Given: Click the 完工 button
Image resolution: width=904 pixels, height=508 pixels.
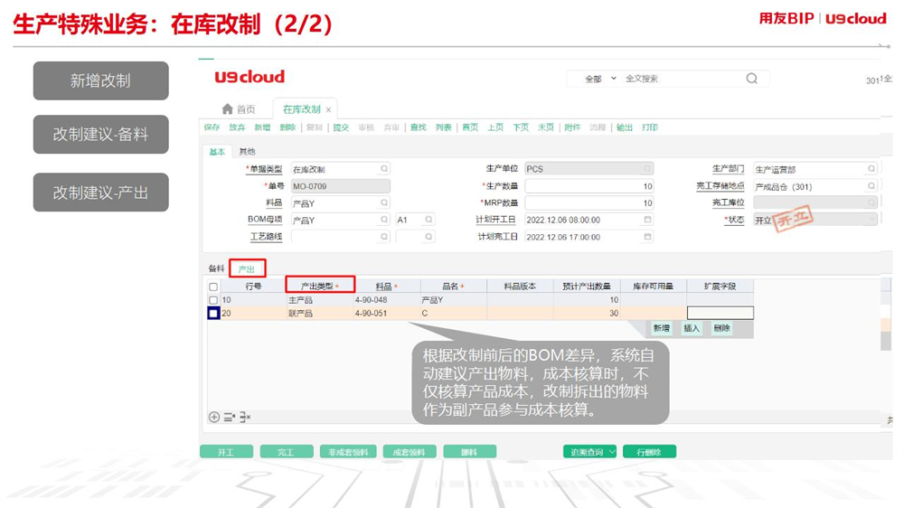Looking at the screenshot, I should pos(287,452).
